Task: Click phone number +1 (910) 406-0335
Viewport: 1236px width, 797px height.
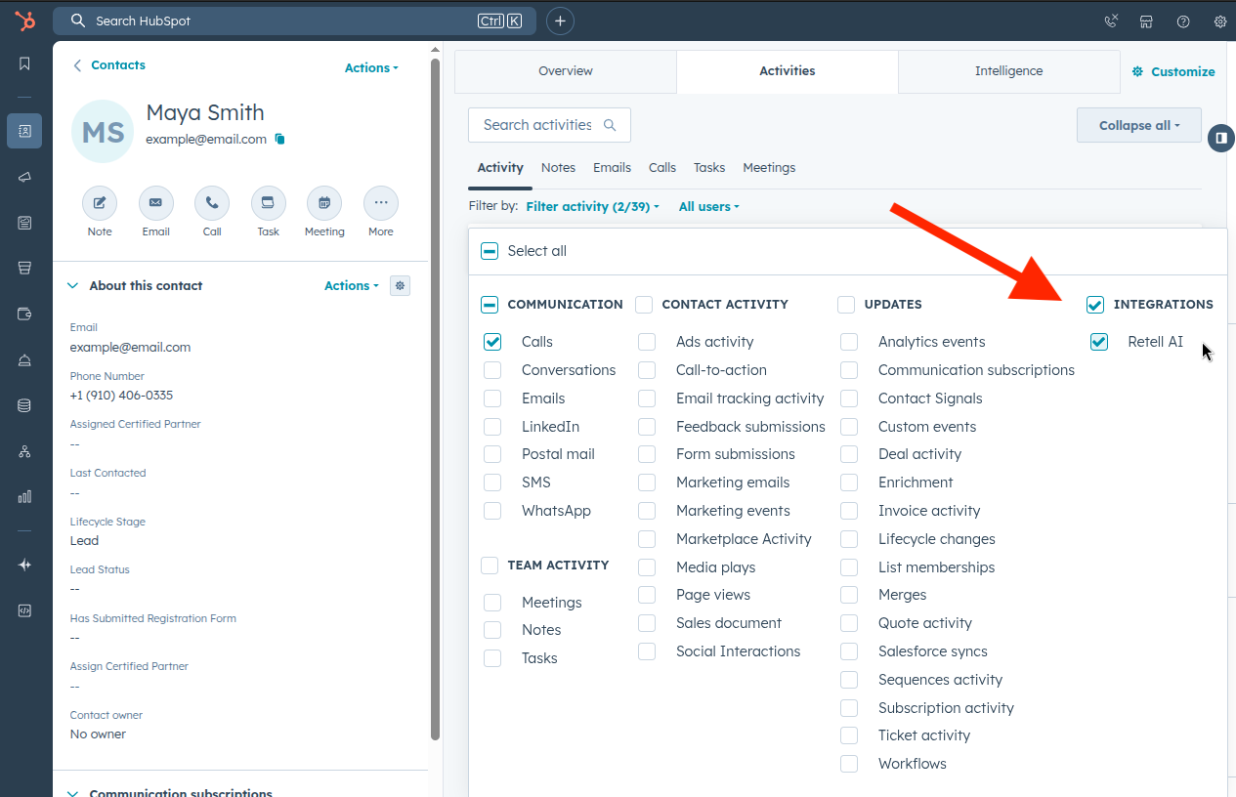Action: pyautogui.click(x=121, y=396)
